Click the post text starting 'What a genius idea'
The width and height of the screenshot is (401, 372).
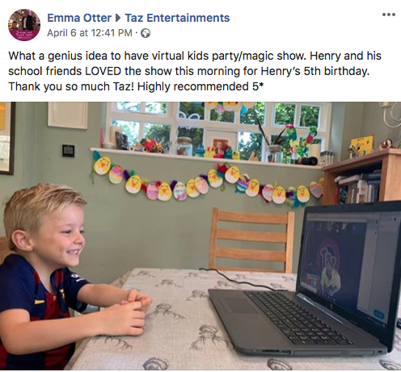coord(195,71)
